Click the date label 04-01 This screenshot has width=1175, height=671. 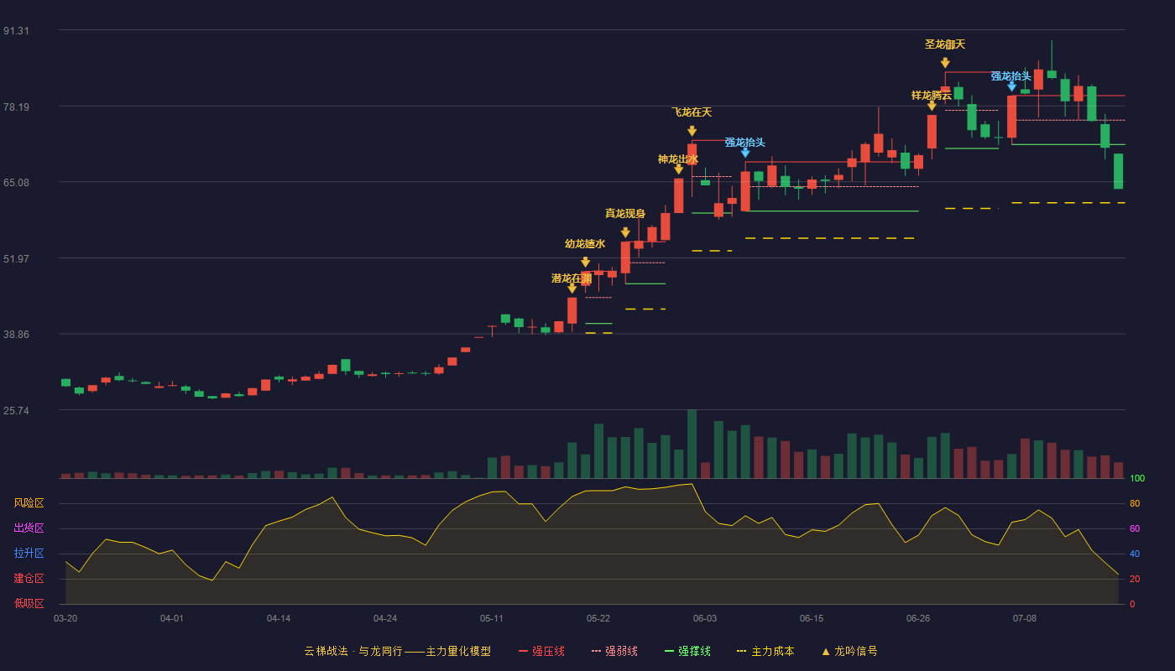[x=172, y=618]
